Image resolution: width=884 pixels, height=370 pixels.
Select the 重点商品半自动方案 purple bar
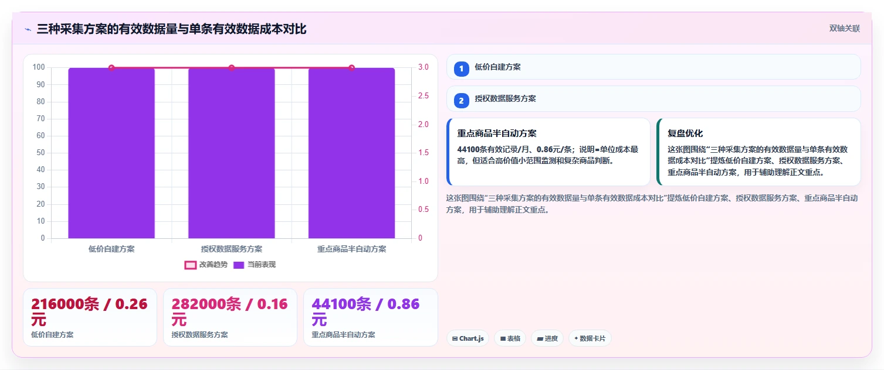(x=352, y=153)
